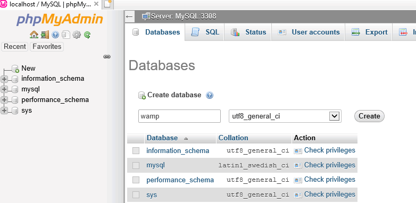Click mysql database icon in tree

click(x=15, y=90)
